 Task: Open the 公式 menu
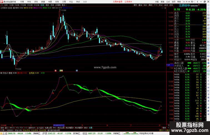pos(168,2)
